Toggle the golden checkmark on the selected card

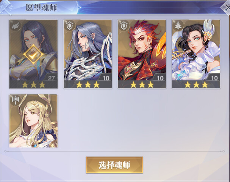click(33, 54)
